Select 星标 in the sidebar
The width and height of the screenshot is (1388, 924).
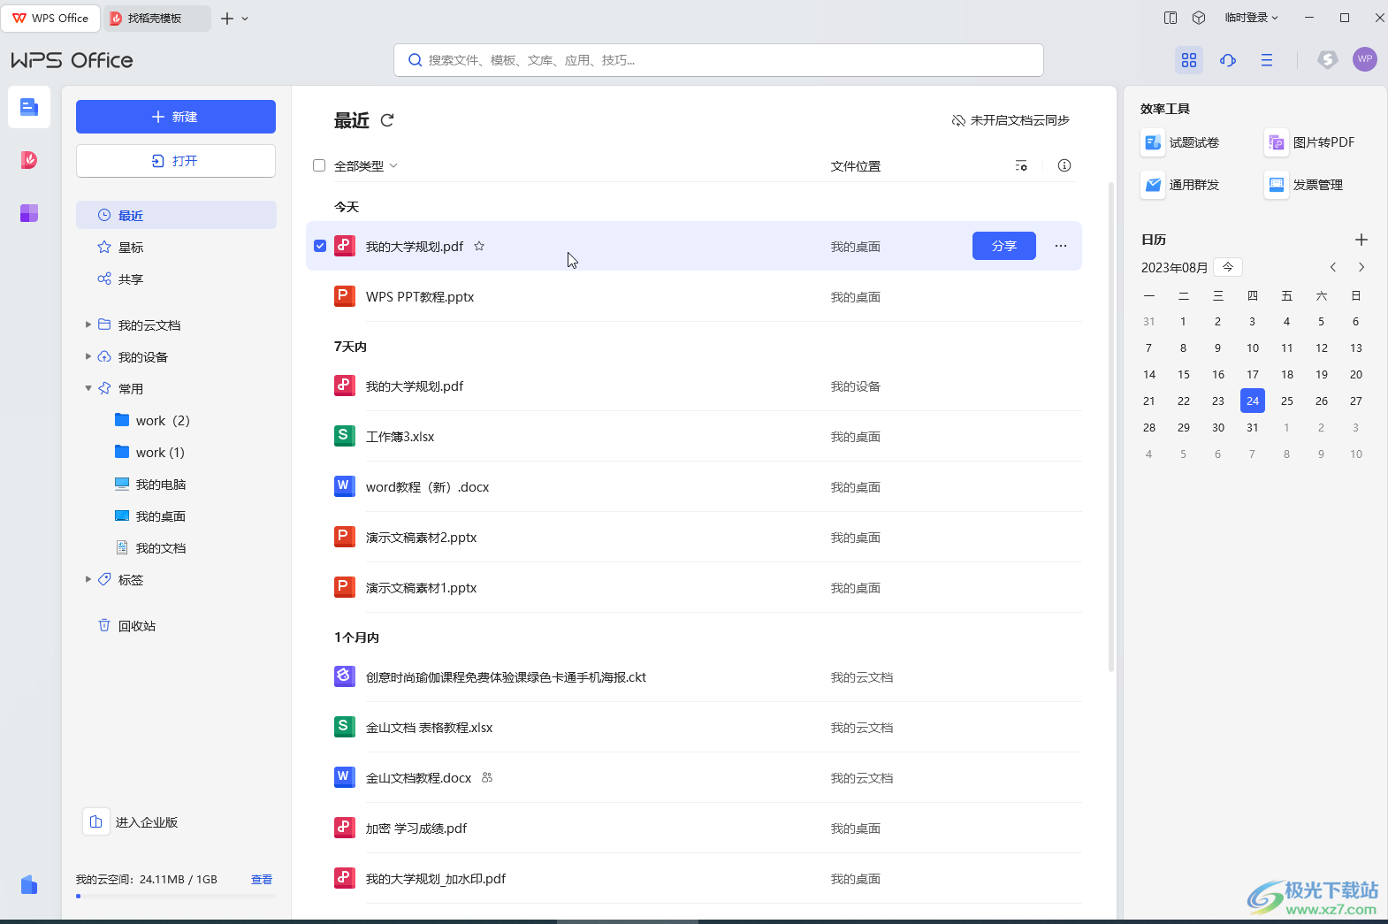coord(176,247)
